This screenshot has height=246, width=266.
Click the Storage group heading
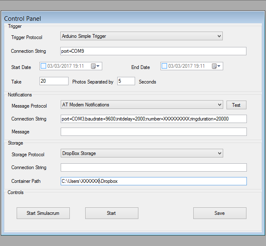coord(15,143)
